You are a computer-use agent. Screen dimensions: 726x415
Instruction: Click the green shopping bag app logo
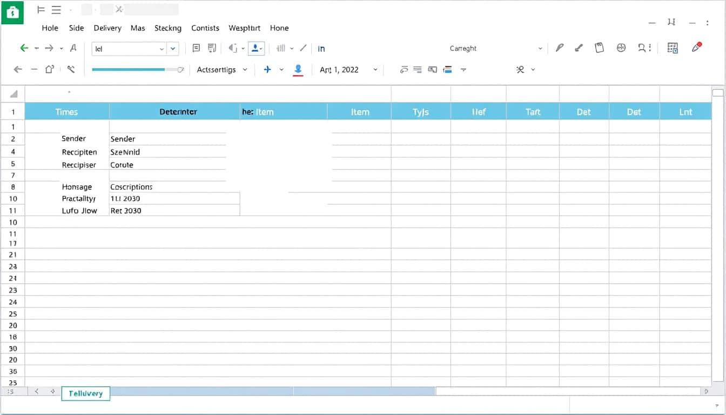[x=12, y=12]
